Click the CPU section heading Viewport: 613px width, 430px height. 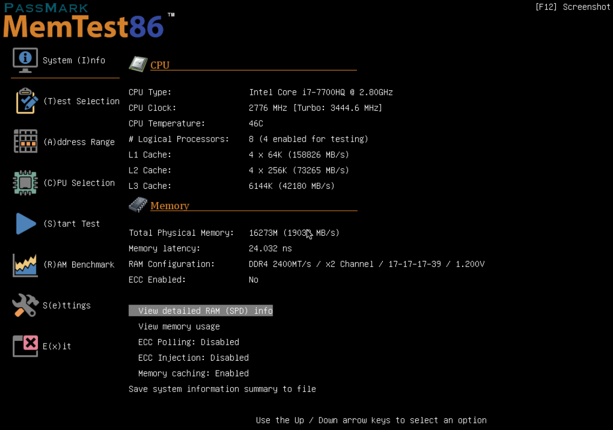pyautogui.click(x=160, y=65)
